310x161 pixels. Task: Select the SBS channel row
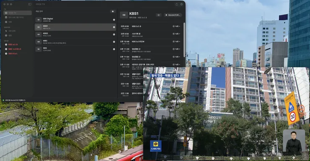coord(75,49)
